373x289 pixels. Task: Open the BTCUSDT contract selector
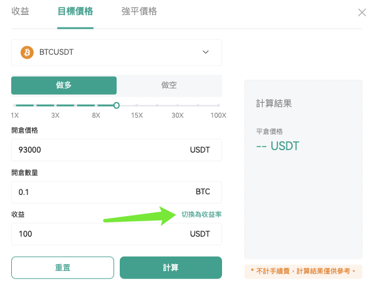point(117,52)
